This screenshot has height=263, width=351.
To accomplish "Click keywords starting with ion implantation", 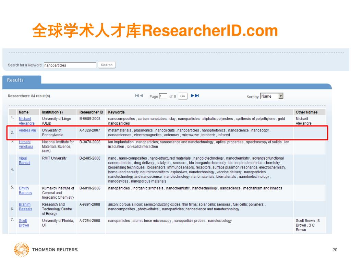I will pyautogui.click(x=198, y=144).
